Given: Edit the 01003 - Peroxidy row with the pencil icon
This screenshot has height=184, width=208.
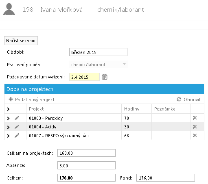Looking at the screenshot, I should pyautogui.click(x=17, y=118).
